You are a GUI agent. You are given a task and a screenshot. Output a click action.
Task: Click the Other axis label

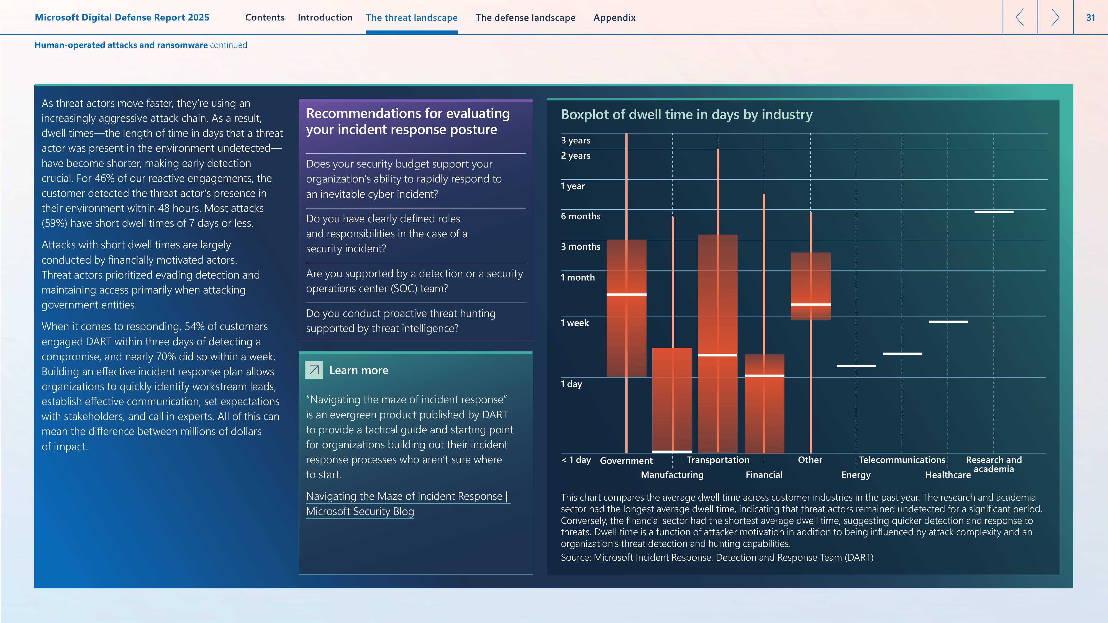[x=810, y=460]
